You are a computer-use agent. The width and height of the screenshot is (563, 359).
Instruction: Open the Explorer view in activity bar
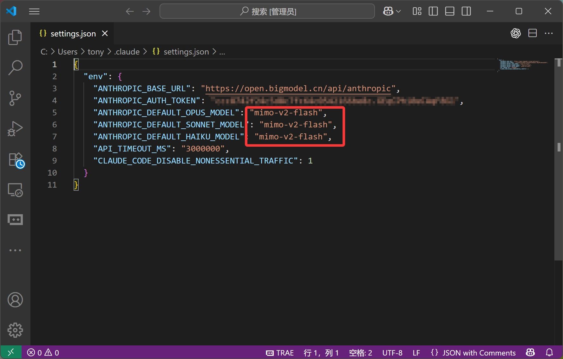[x=15, y=37]
